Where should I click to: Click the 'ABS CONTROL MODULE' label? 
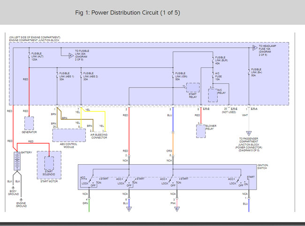pyautogui.click(x=69, y=146)
